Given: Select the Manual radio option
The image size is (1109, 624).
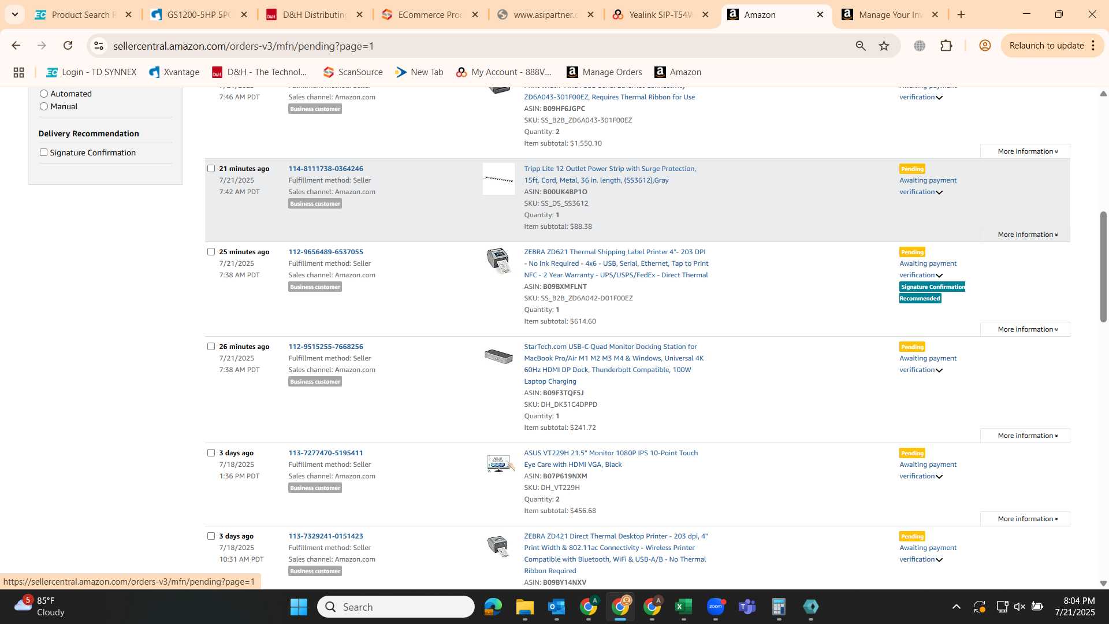Looking at the screenshot, I should 43,106.
